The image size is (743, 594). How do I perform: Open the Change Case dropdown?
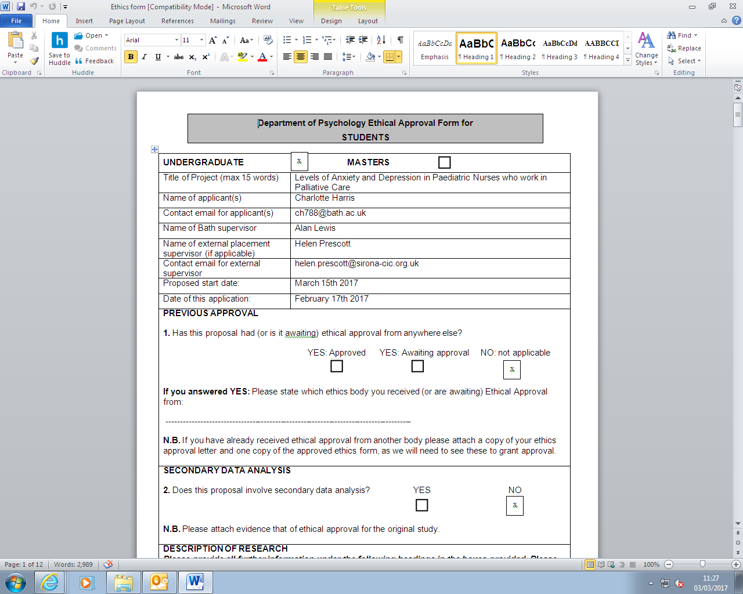click(247, 40)
